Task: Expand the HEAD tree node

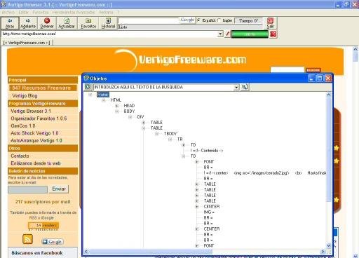Action: point(117,106)
